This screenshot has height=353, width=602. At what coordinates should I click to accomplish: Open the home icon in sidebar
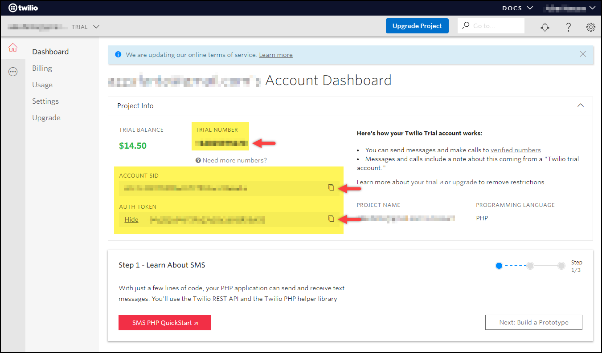click(13, 48)
